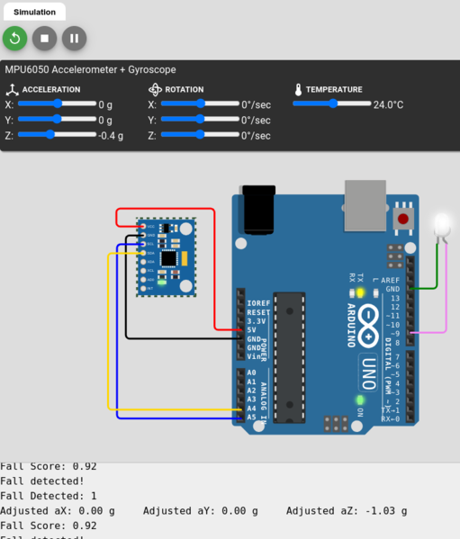Click the Arduino power jack

coord(258,210)
